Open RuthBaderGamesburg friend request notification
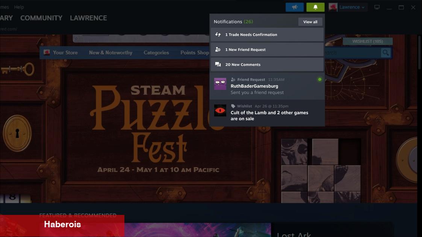This screenshot has height=237, width=422. click(267, 86)
